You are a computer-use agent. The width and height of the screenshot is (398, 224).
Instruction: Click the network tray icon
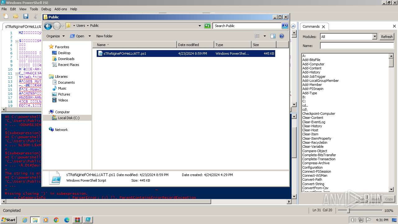[x=361, y=220]
